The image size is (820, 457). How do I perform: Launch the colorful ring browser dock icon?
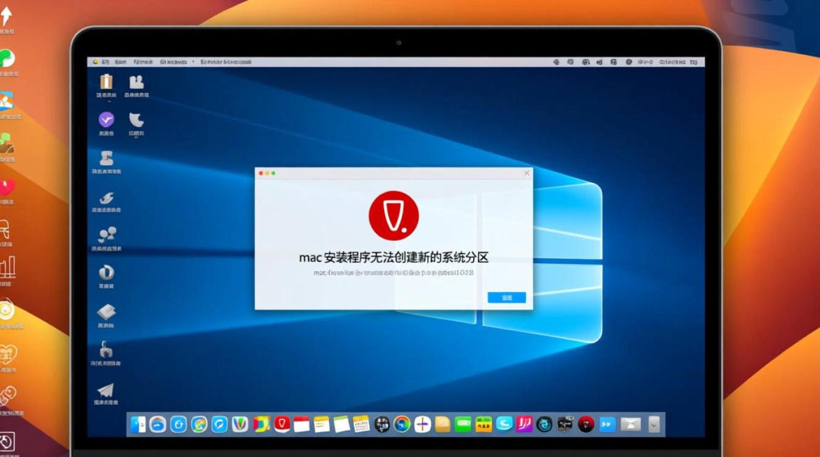point(401,424)
